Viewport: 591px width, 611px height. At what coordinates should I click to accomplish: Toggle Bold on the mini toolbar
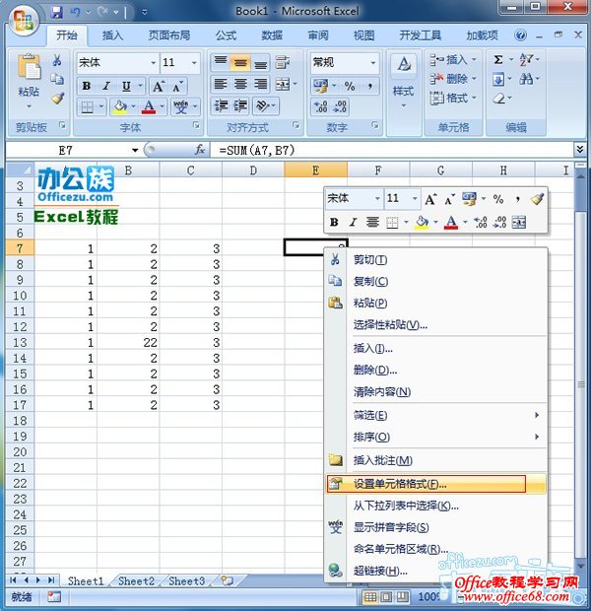334,222
